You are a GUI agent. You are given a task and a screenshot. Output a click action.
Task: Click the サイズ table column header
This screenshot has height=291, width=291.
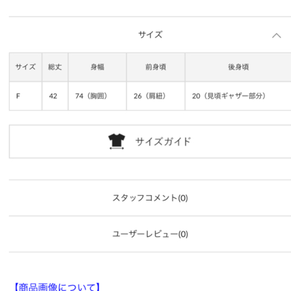25,67
